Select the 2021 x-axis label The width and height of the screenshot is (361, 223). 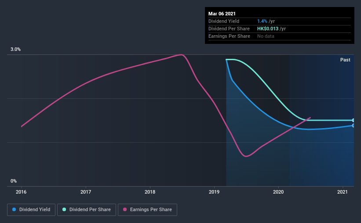(x=343, y=192)
